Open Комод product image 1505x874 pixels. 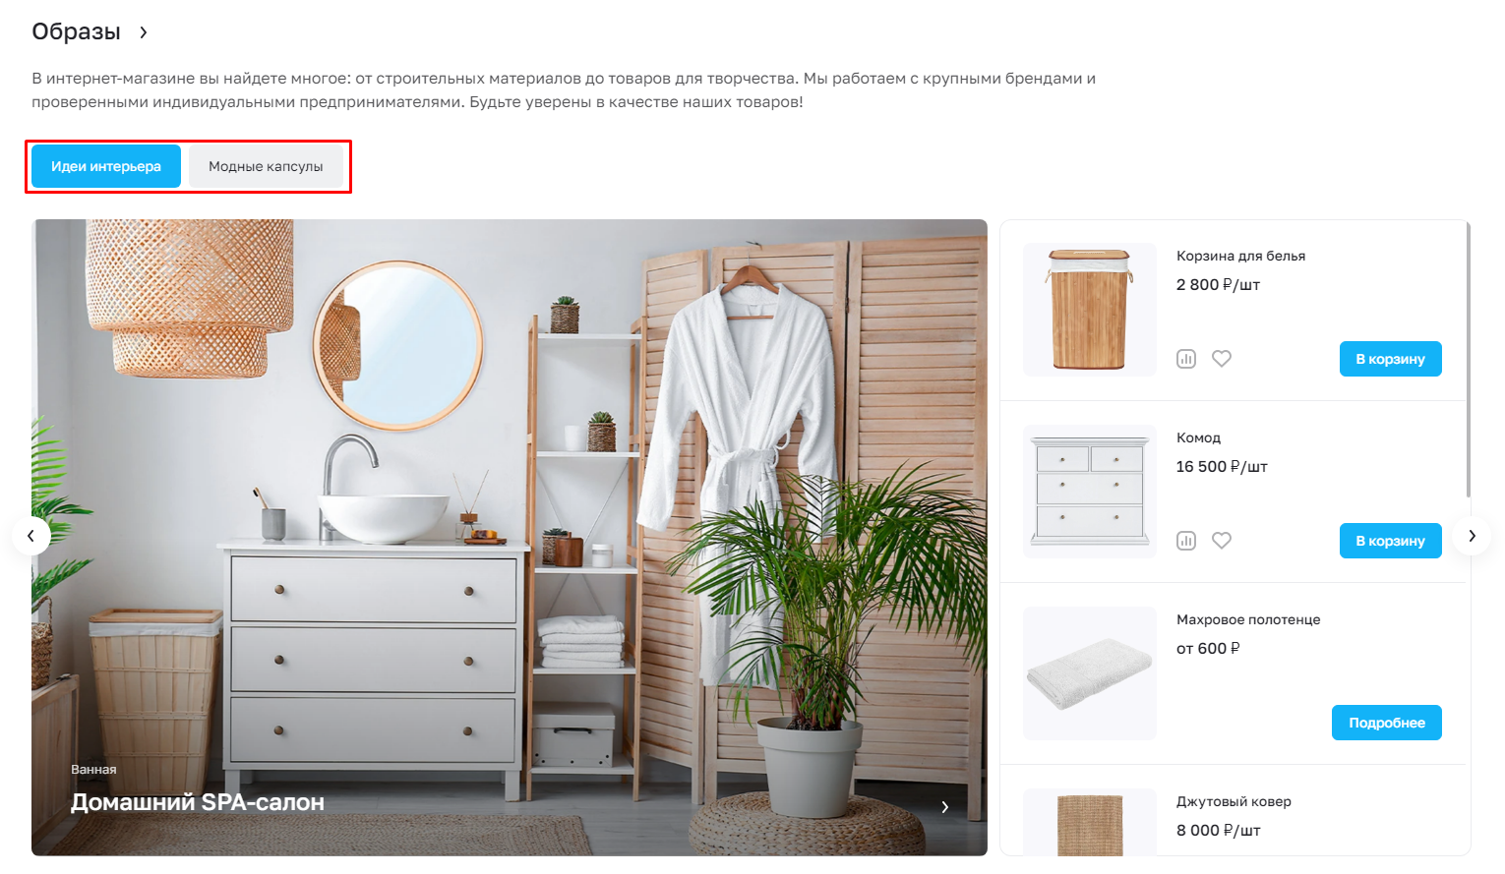(1090, 492)
